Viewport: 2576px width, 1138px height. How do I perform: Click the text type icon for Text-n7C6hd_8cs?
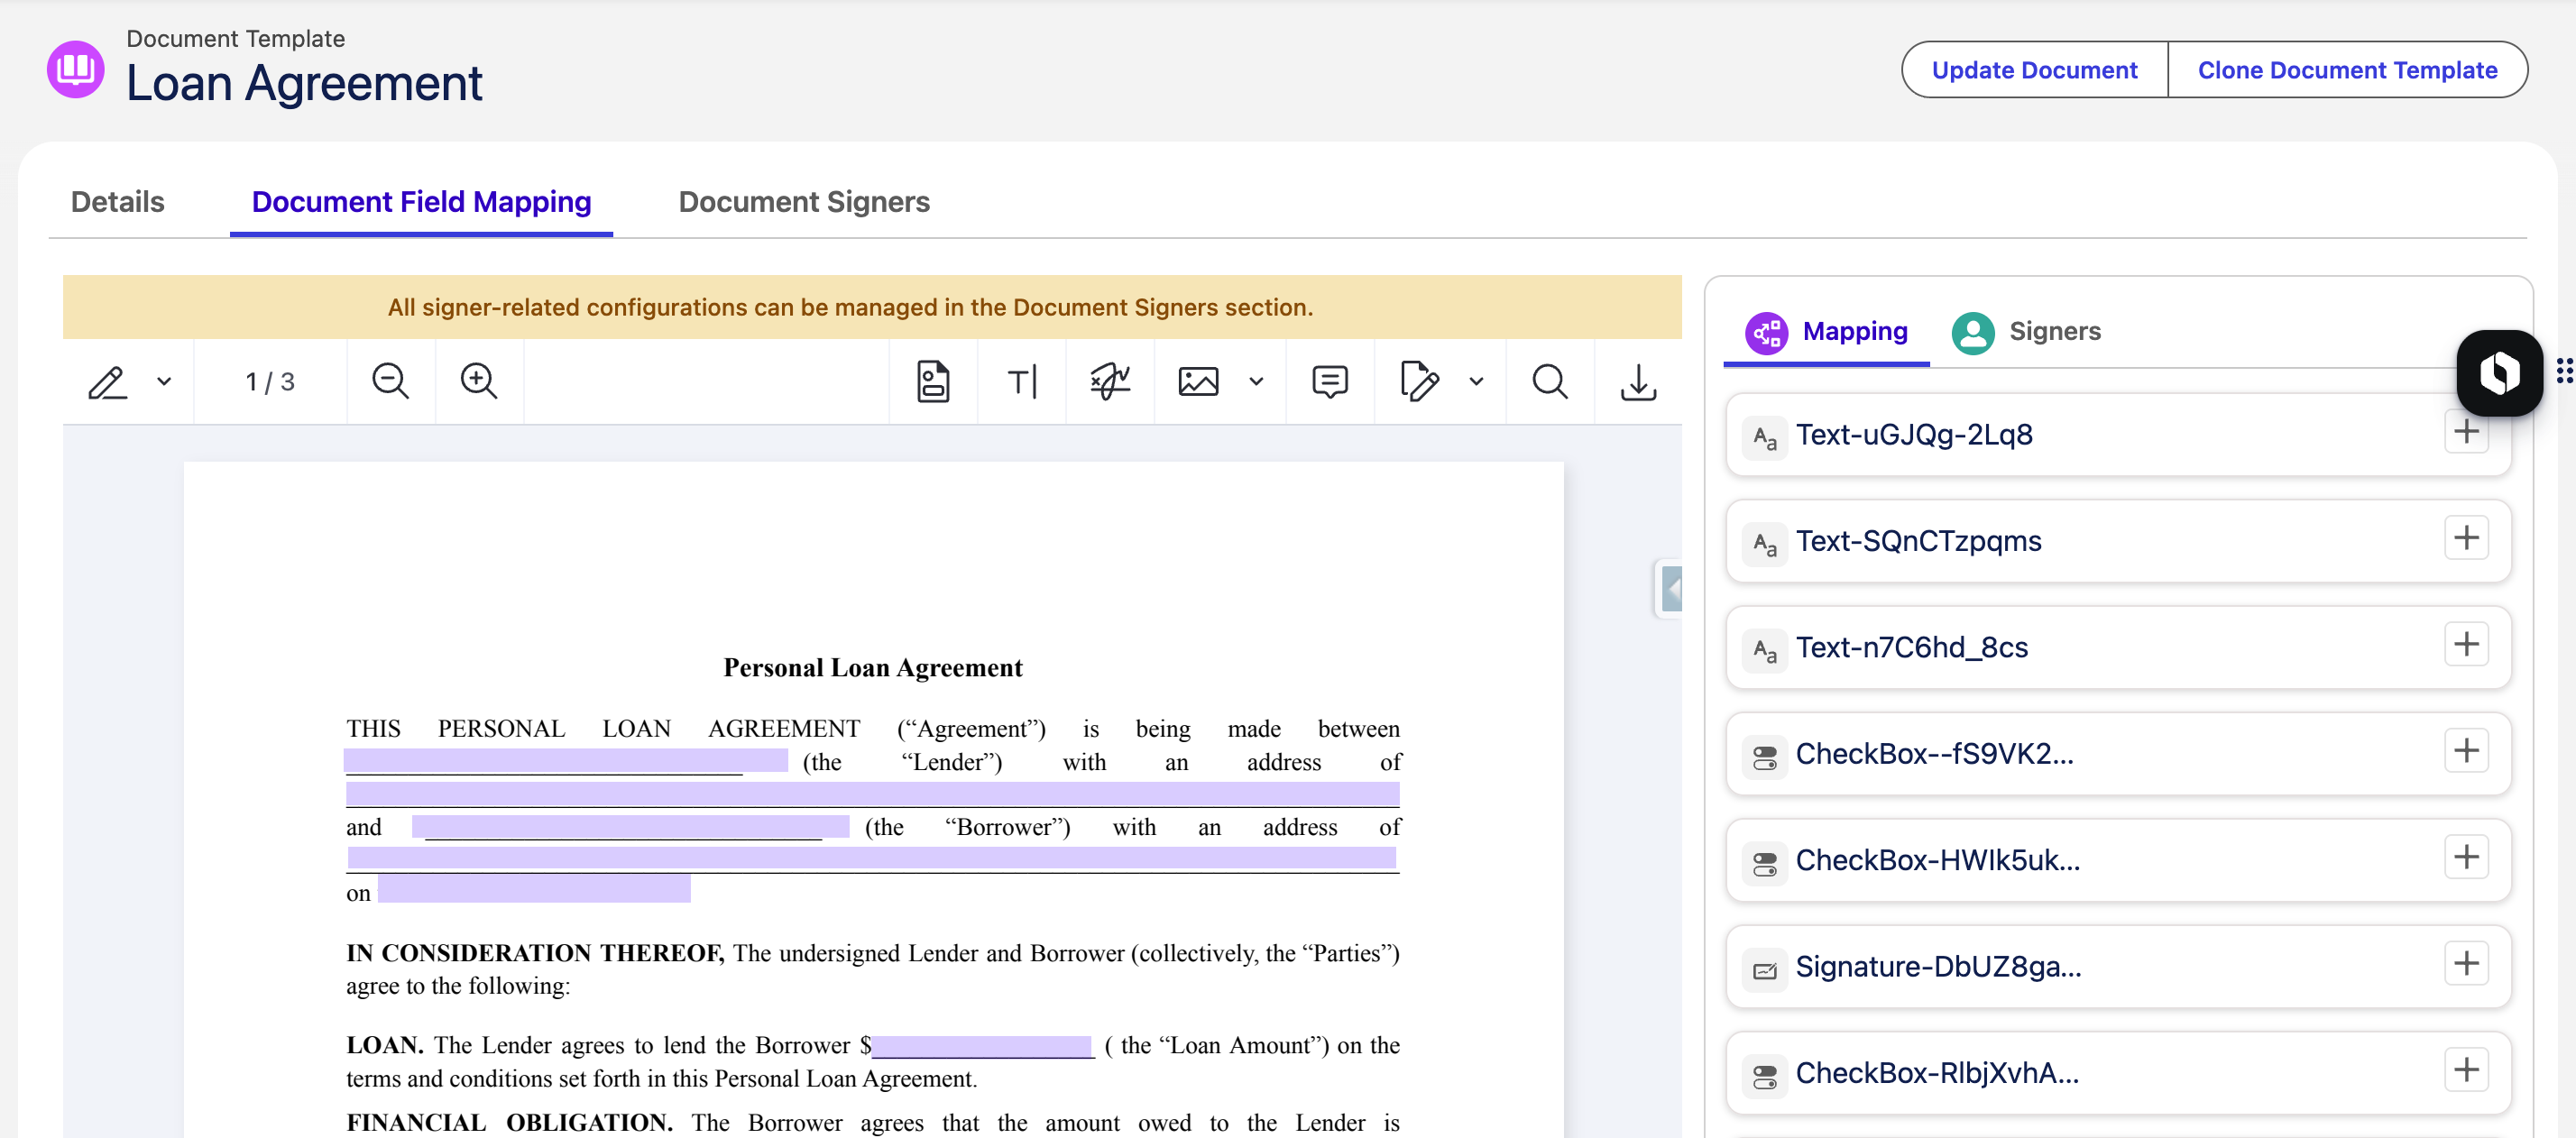pos(1765,650)
